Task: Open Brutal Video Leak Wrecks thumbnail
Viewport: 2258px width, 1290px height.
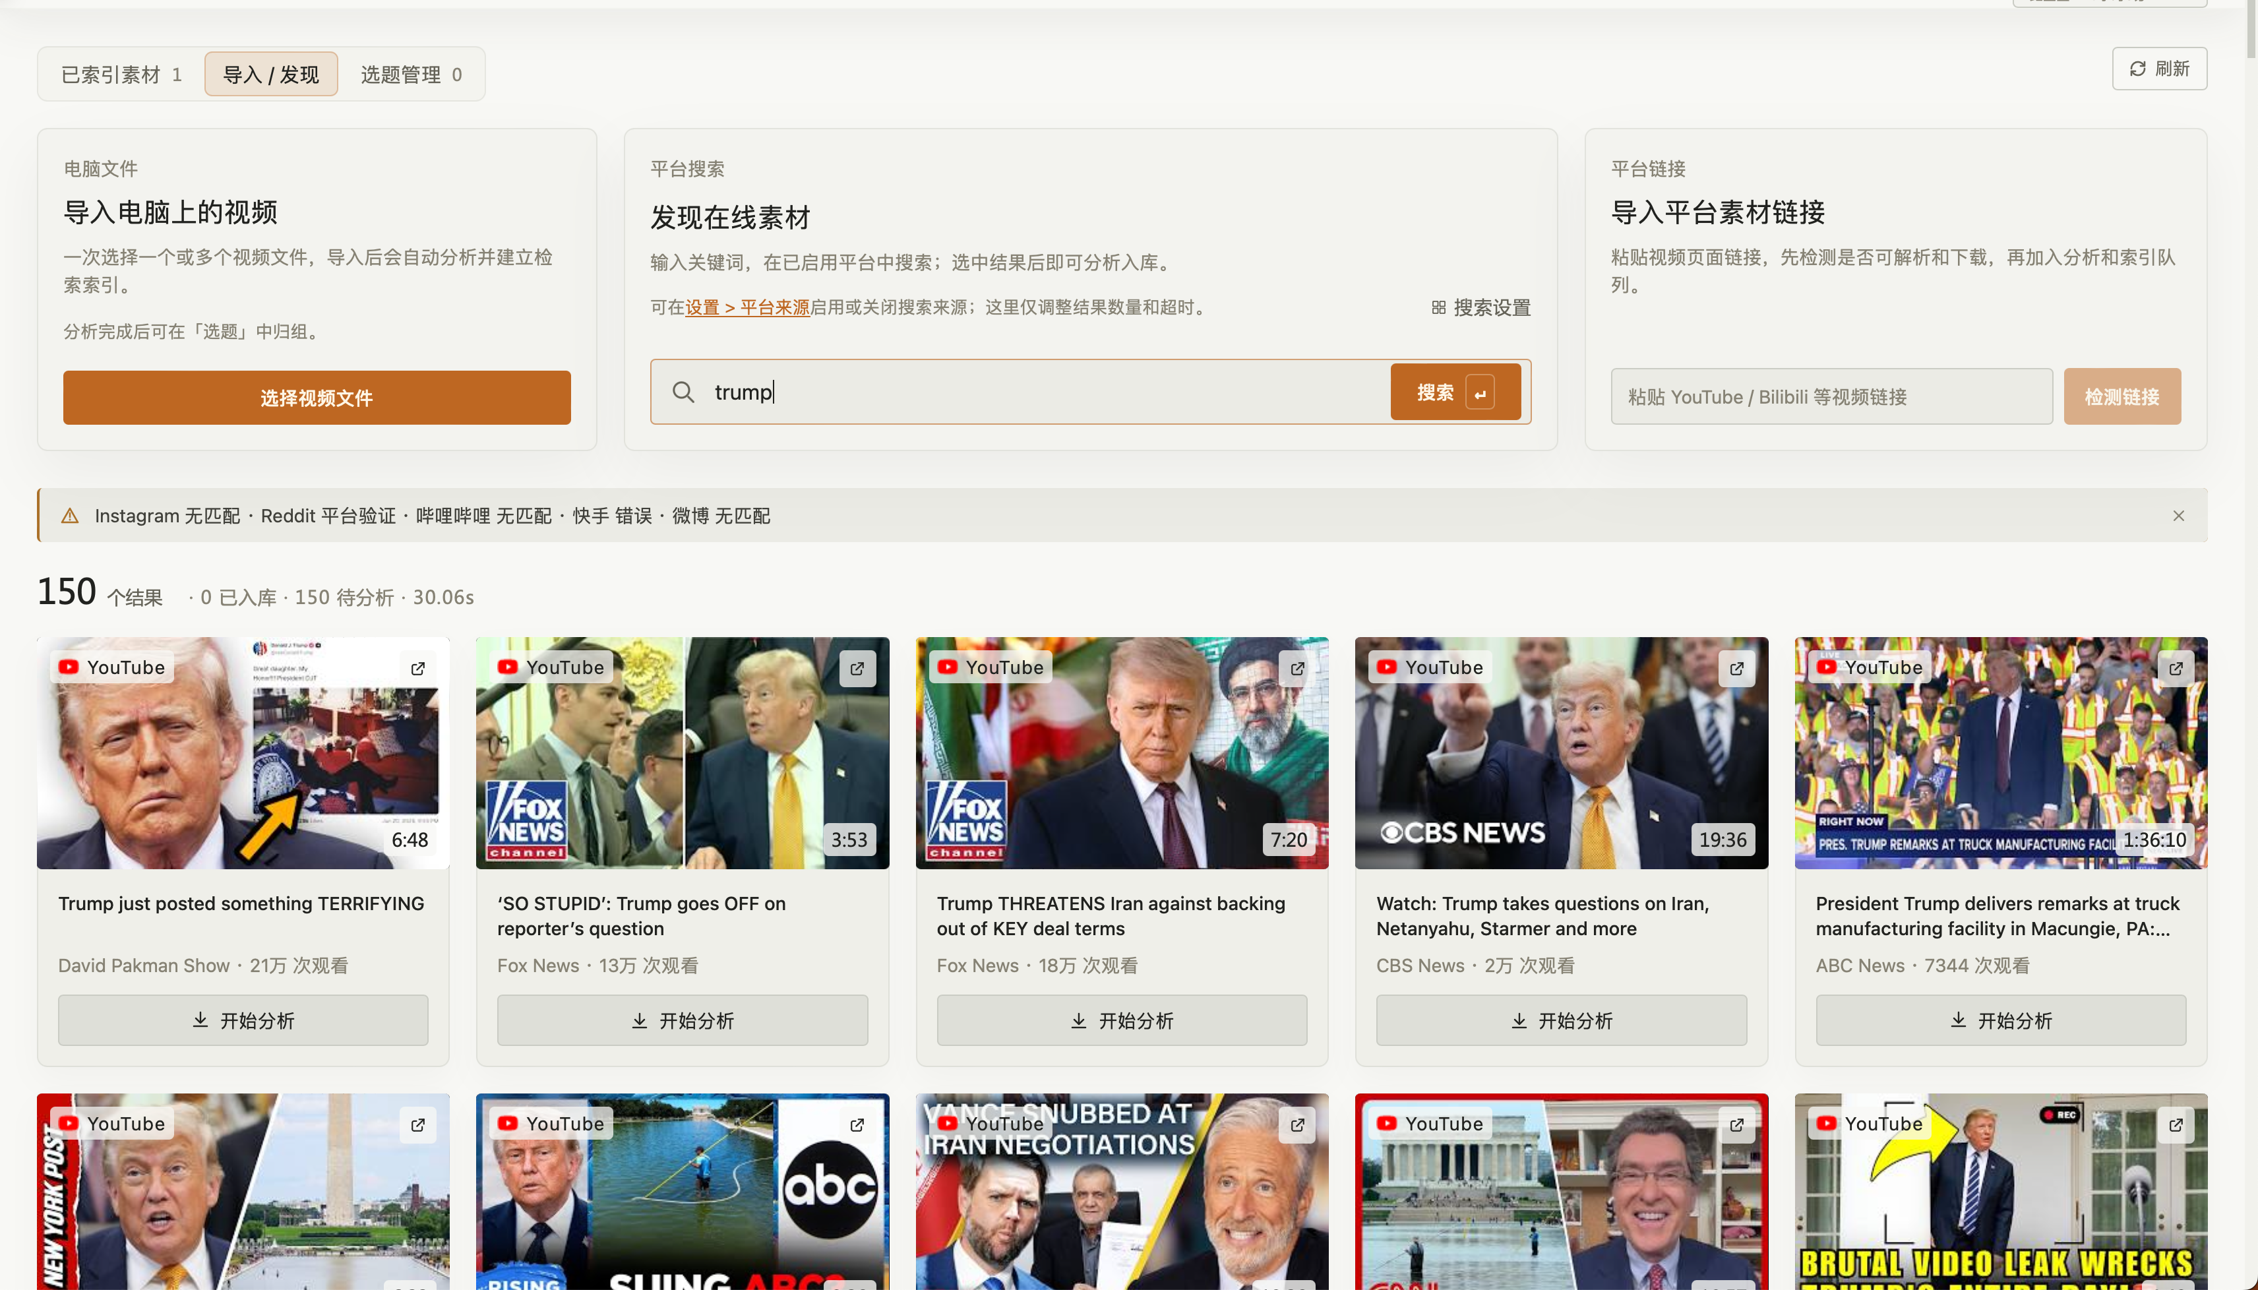Action: tap(2000, 1192)
